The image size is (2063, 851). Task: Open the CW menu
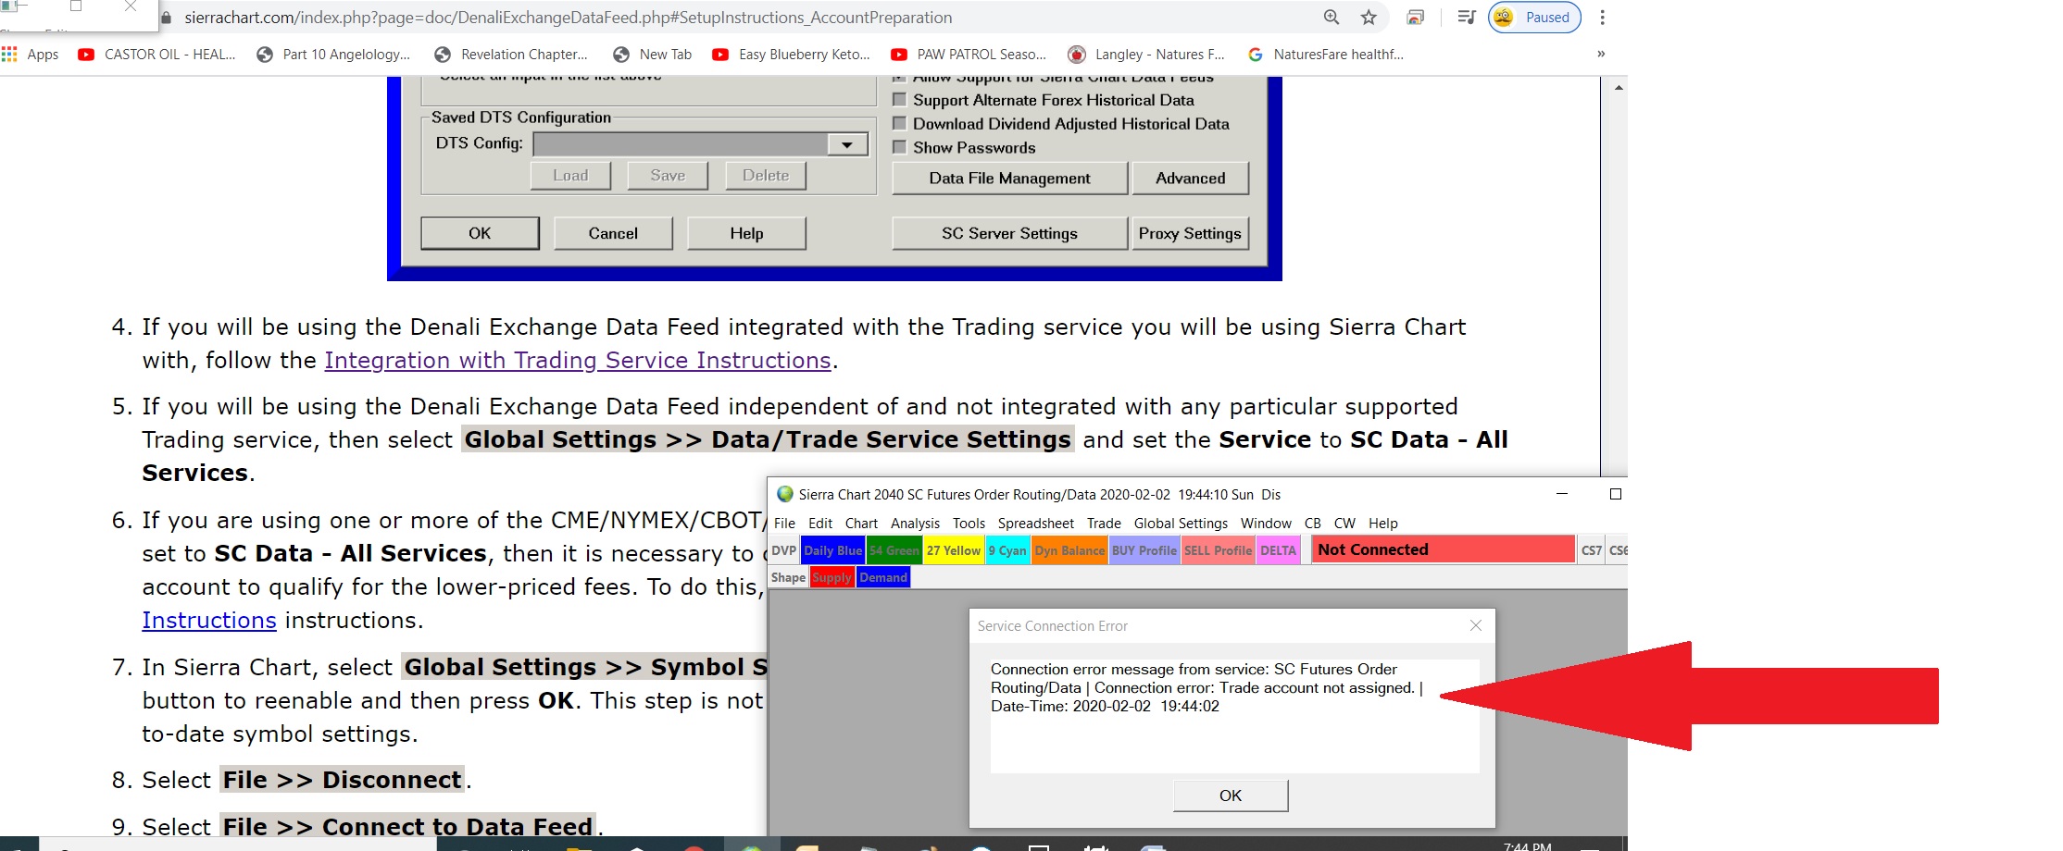(1344, 523)
